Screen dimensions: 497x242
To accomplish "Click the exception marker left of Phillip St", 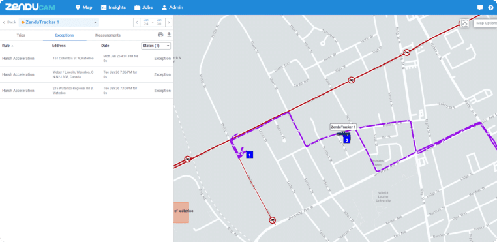I will tap(188, 159).
